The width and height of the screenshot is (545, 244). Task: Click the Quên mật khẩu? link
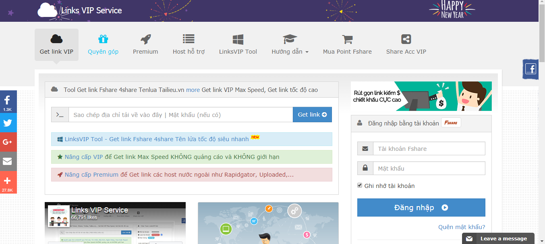tap(462, 227)
